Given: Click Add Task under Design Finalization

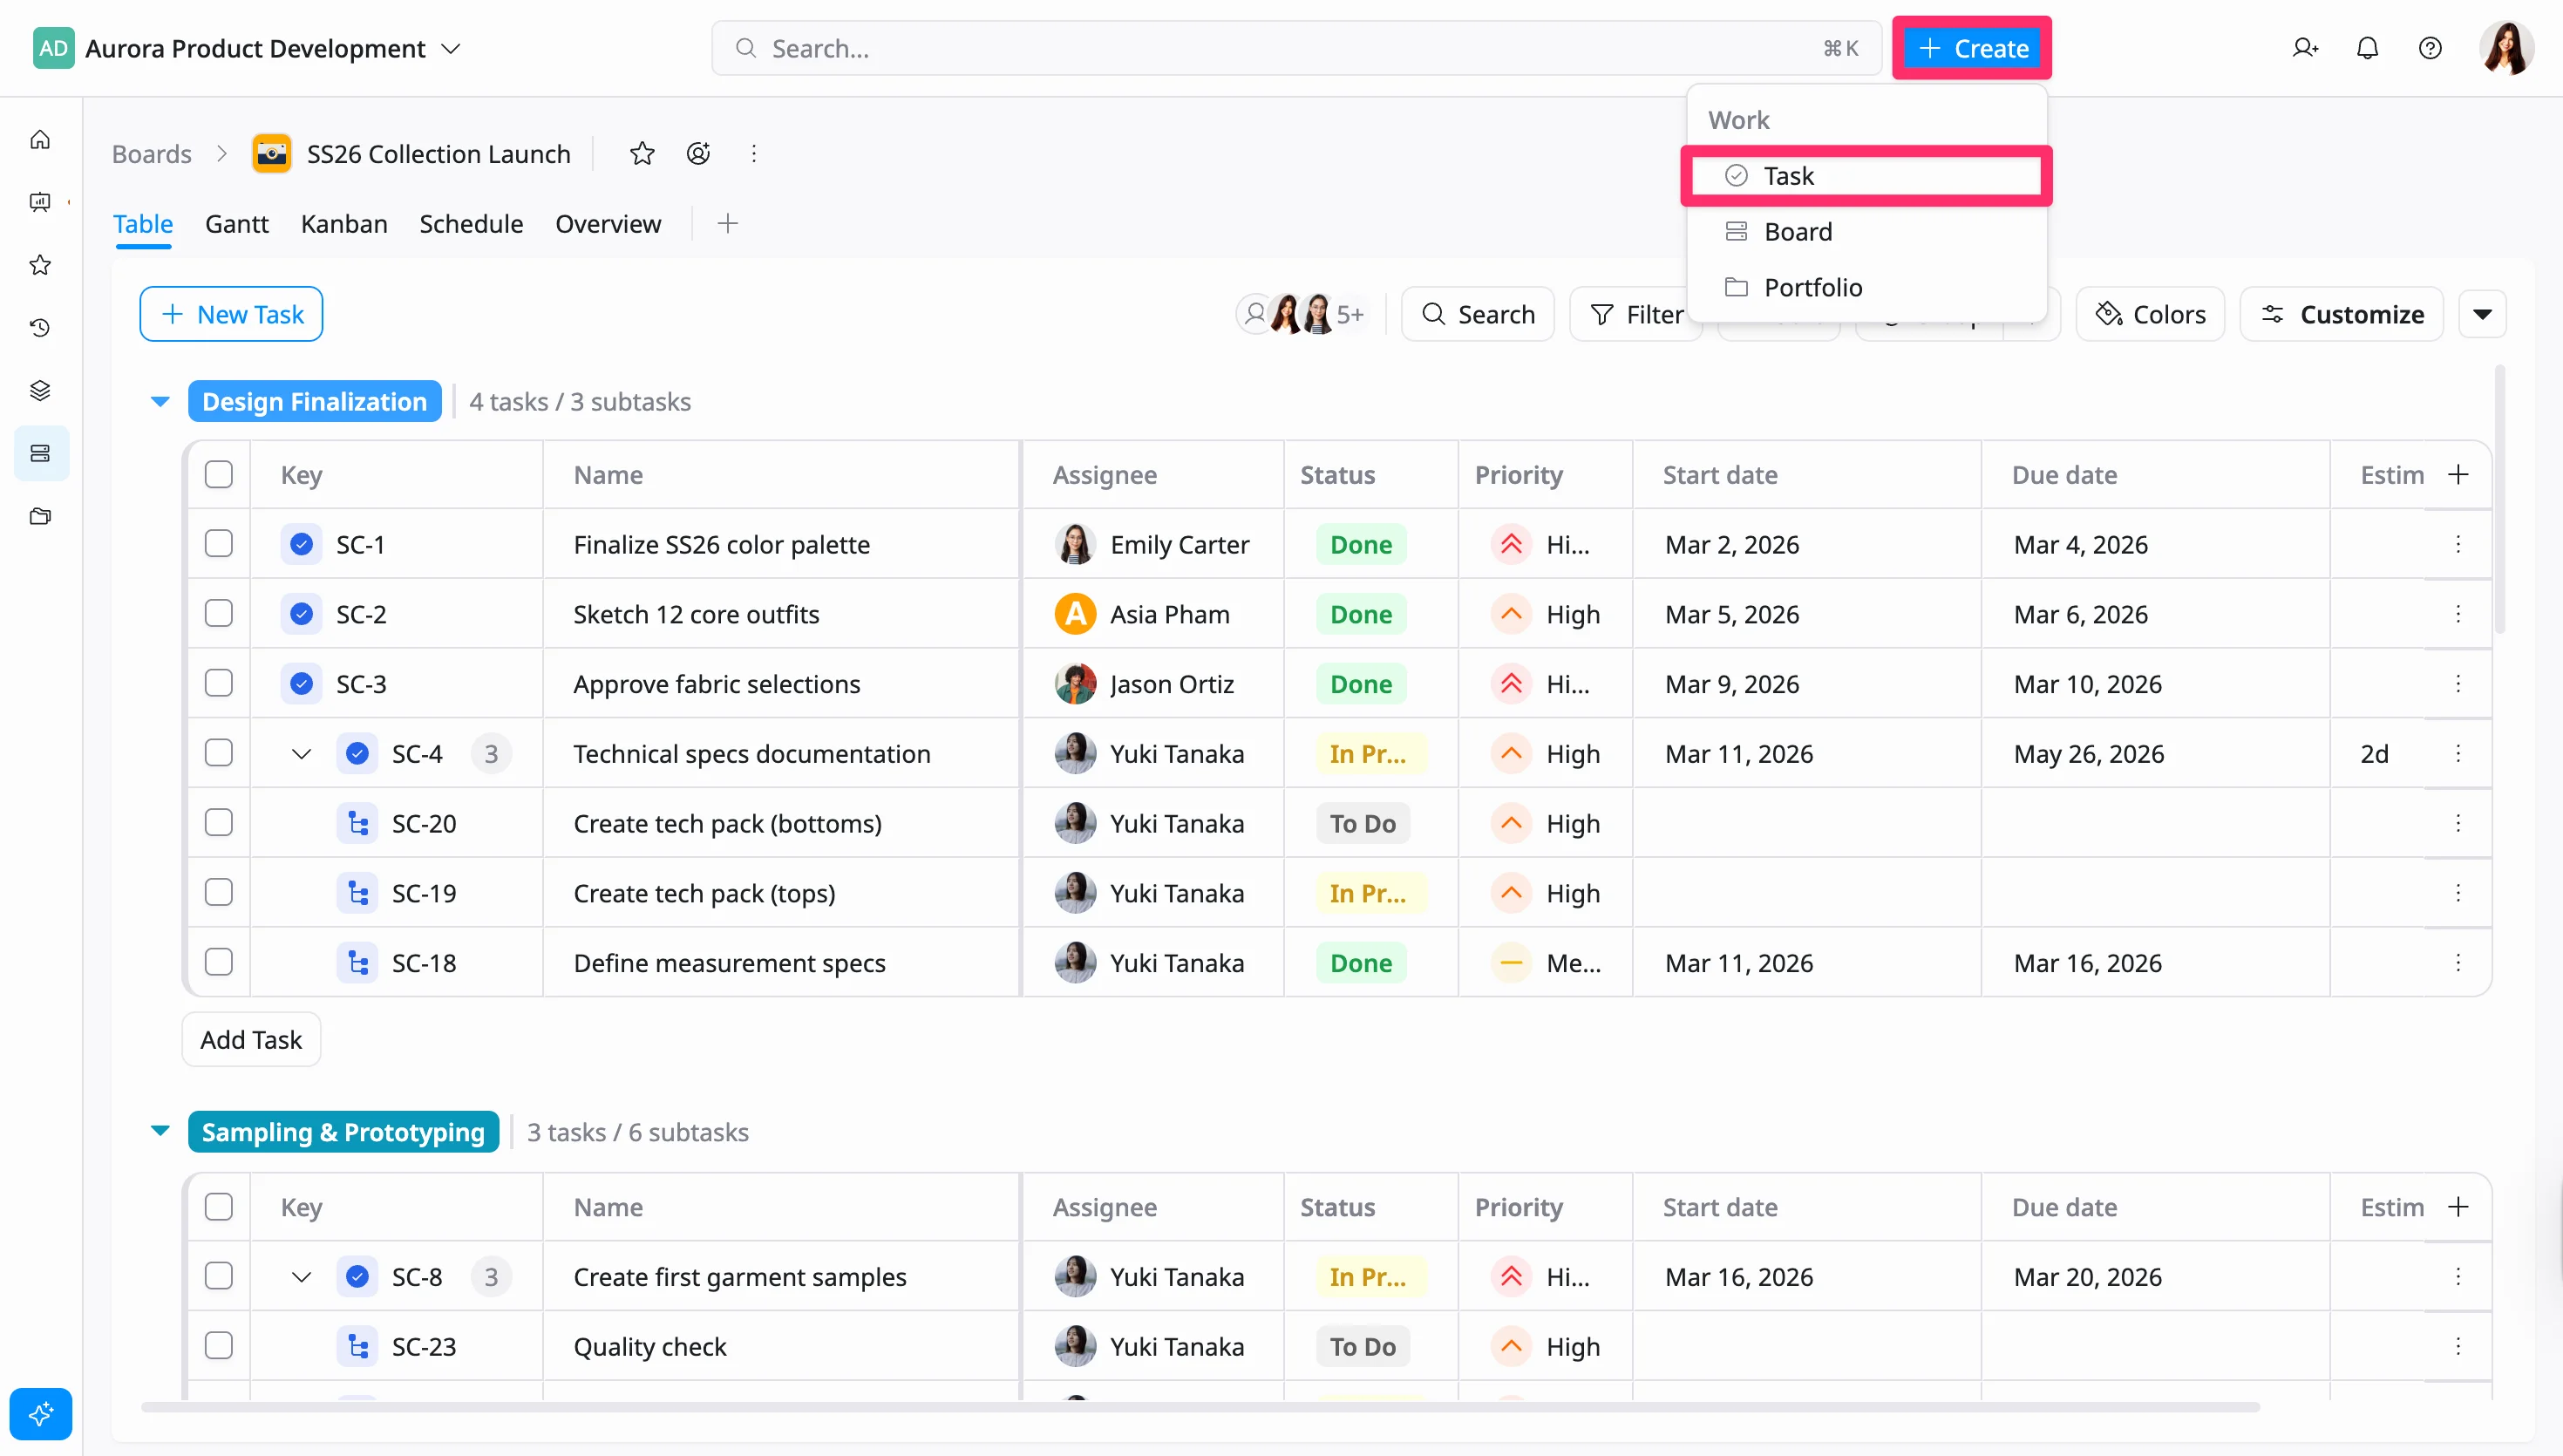Looking at the screenshot, I should click(251, 1039).
